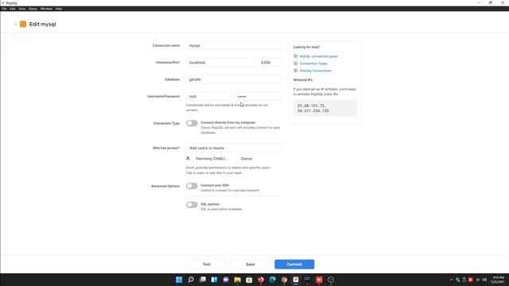The height and width of the screenshot is (286, 509).
Task: Open the Edit menu
Action: [13, 9]
